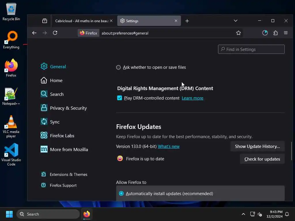
Task: Focus the Find in Settings search box
Action: coord(251,49)
